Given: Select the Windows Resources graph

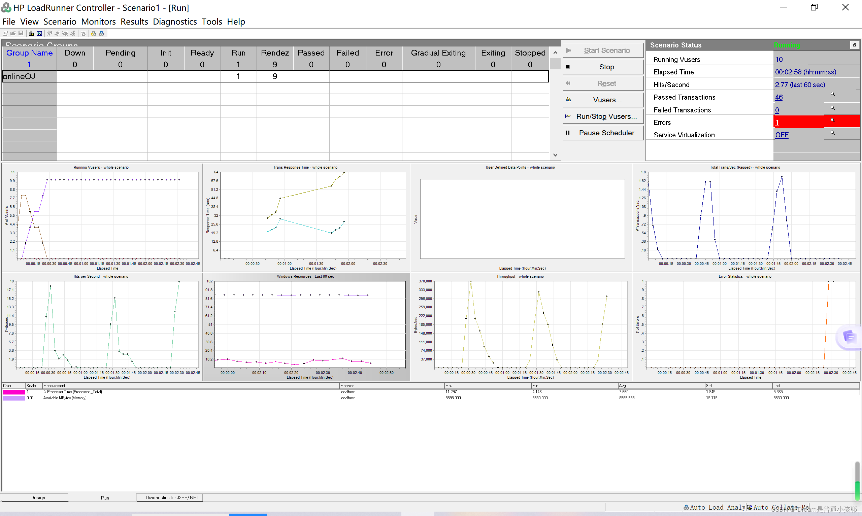Looking at the screenshot, I should (306, 326).
